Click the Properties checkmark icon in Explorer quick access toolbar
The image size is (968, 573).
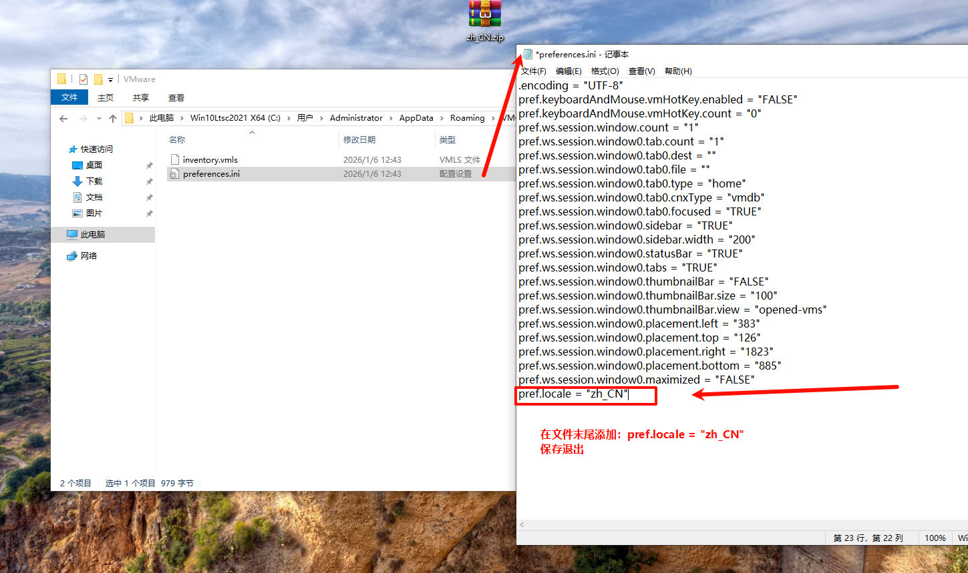pyautogui.click(x=84, y=79)
